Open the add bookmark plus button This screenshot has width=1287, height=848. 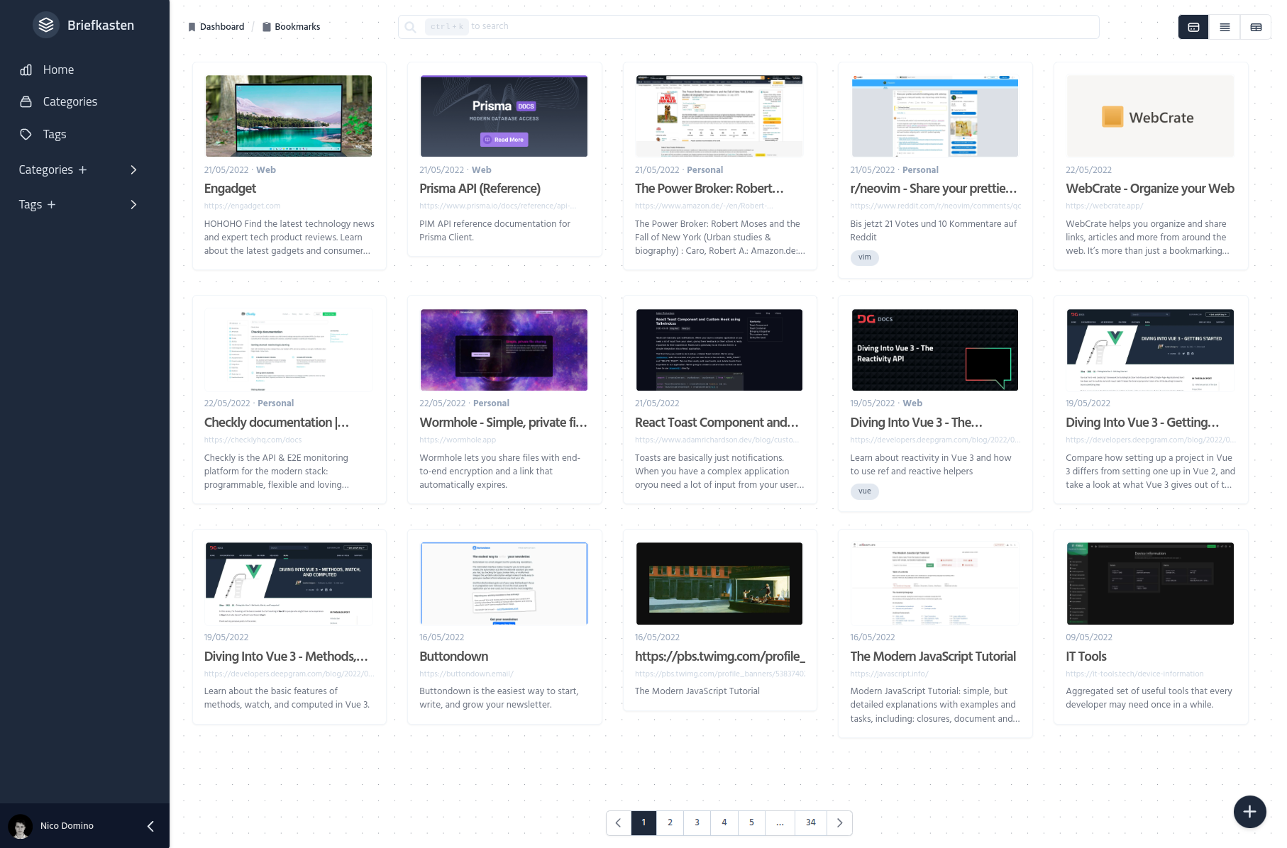coord(1249,812)
